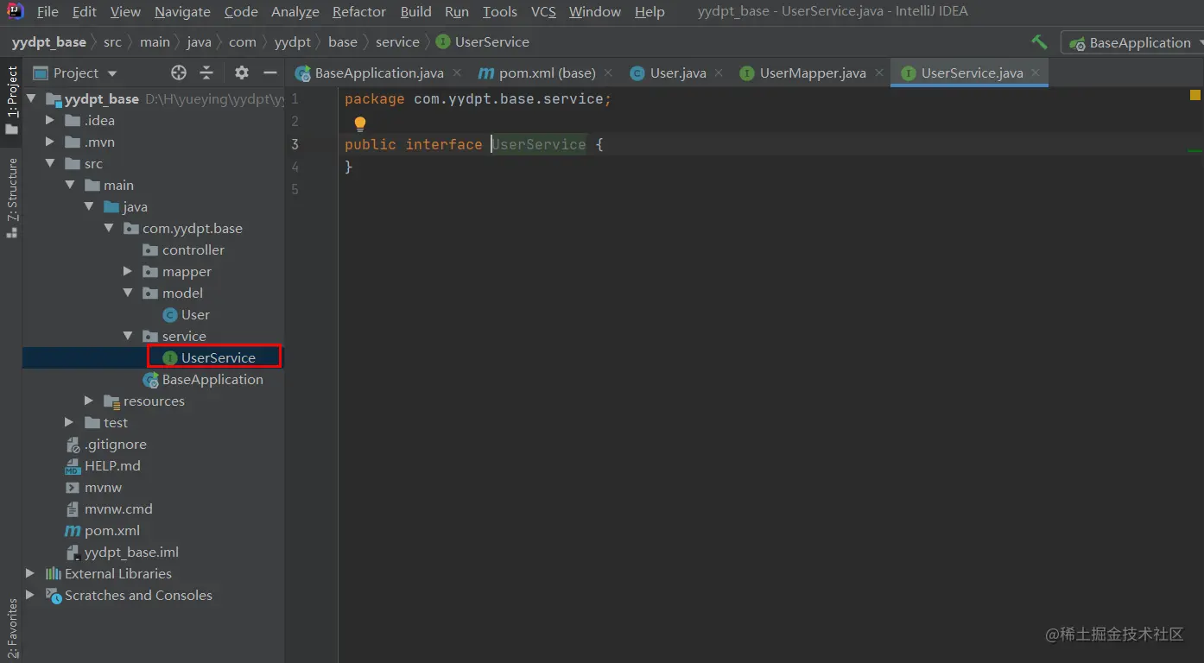
Task: Close the BaseApplication.java tab
Action: point(457,73)
